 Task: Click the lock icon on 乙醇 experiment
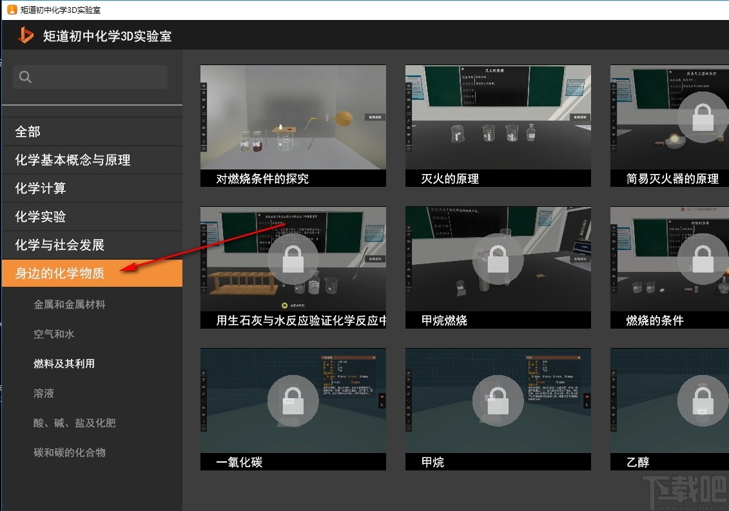click(702, 400)
